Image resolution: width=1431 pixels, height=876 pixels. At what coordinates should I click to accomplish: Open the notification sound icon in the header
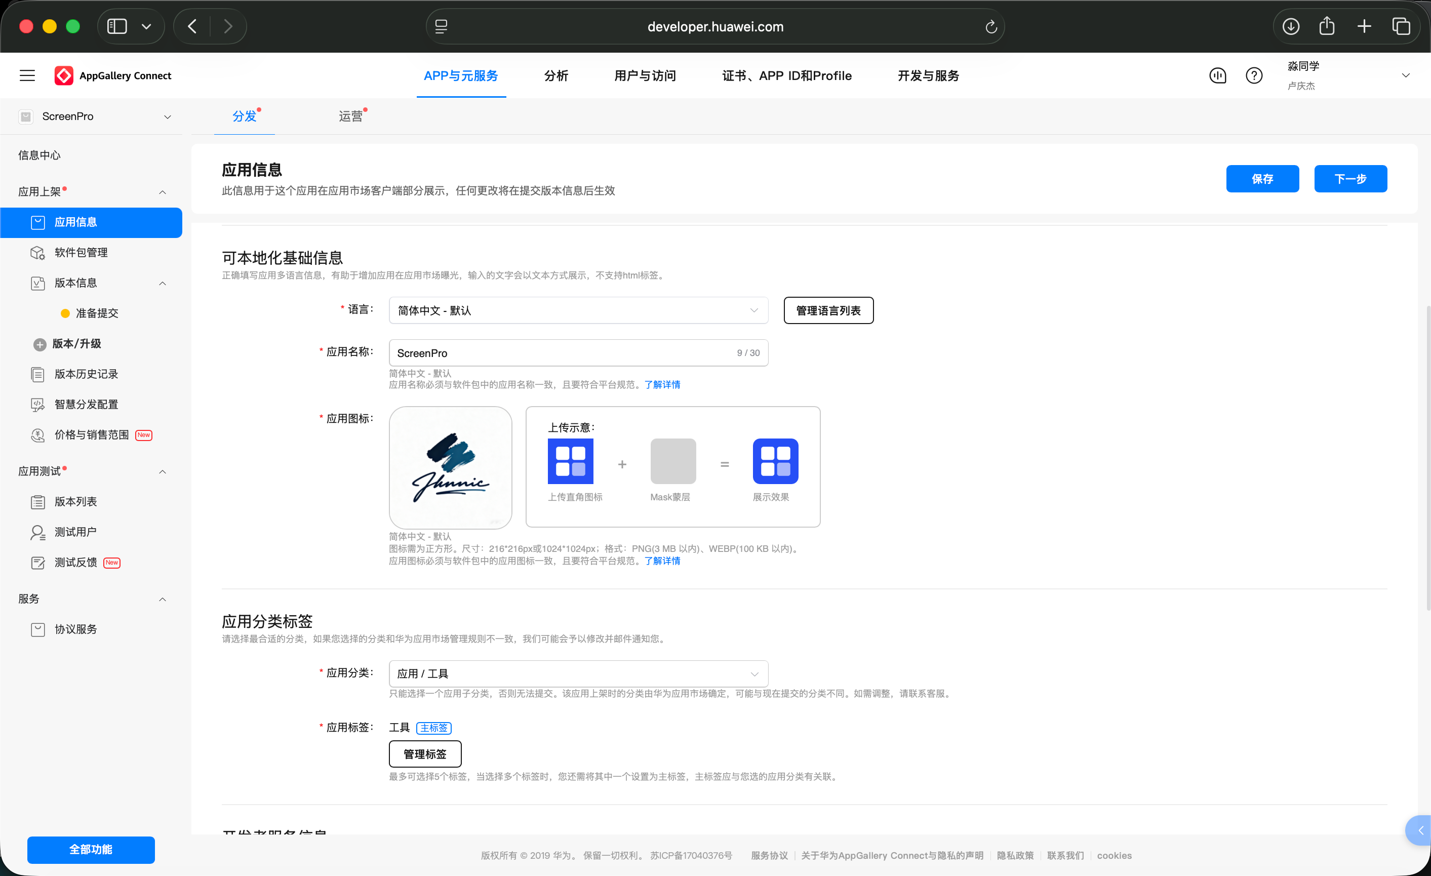click(x=1217, y=75)
